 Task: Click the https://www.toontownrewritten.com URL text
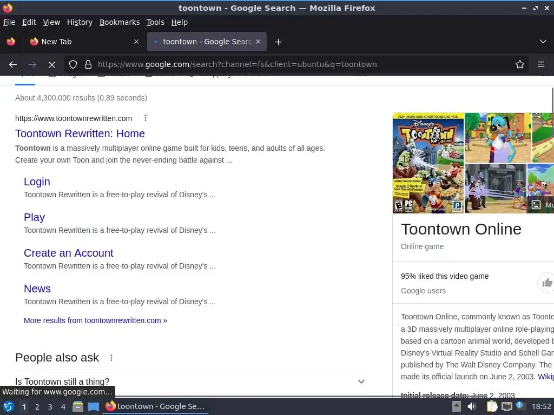tap(74, 118)
